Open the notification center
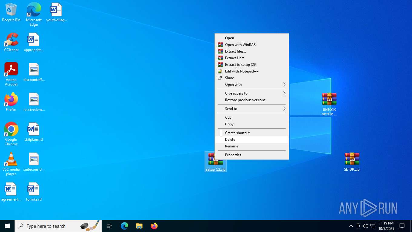 point(402,226)
